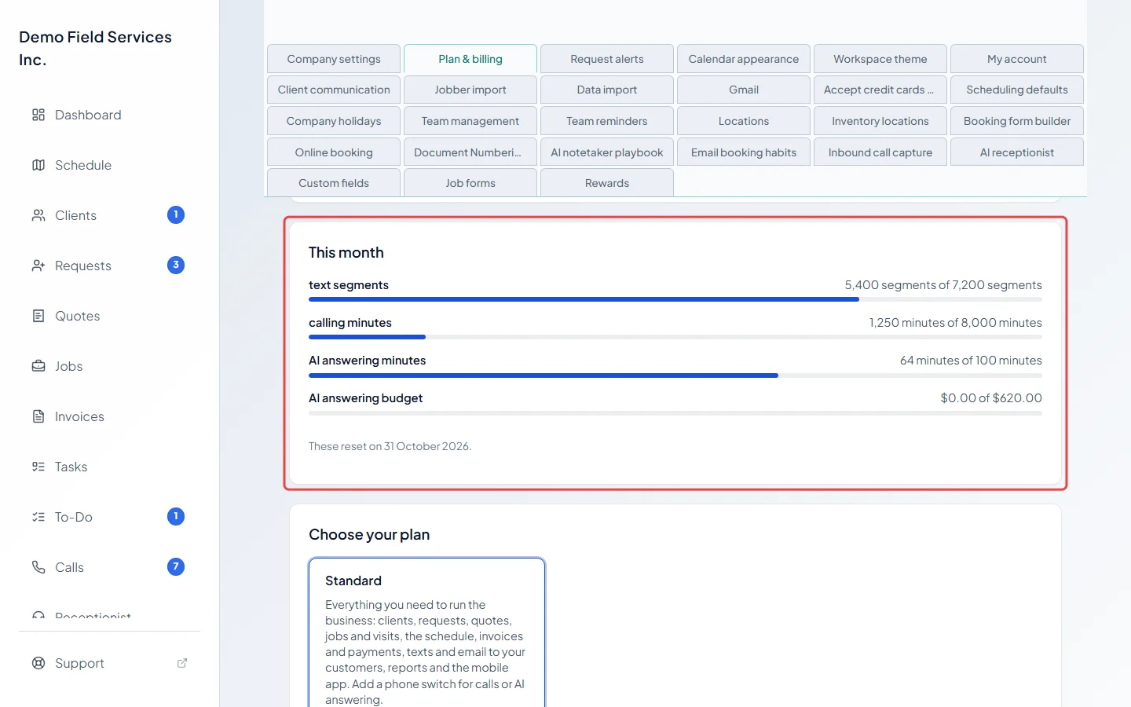This screenshot has height=707, width=1131.
Task: Click the Quotes document icon
Action: click(x=38, y=316)
